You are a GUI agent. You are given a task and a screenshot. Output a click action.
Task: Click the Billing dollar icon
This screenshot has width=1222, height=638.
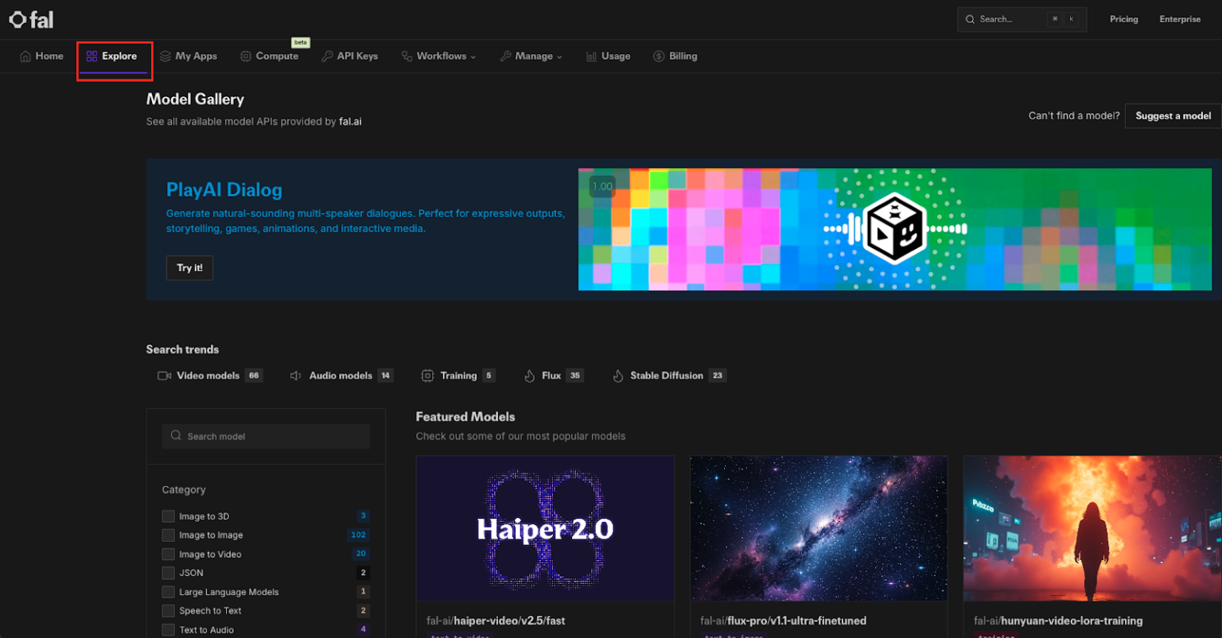point(659,56)
